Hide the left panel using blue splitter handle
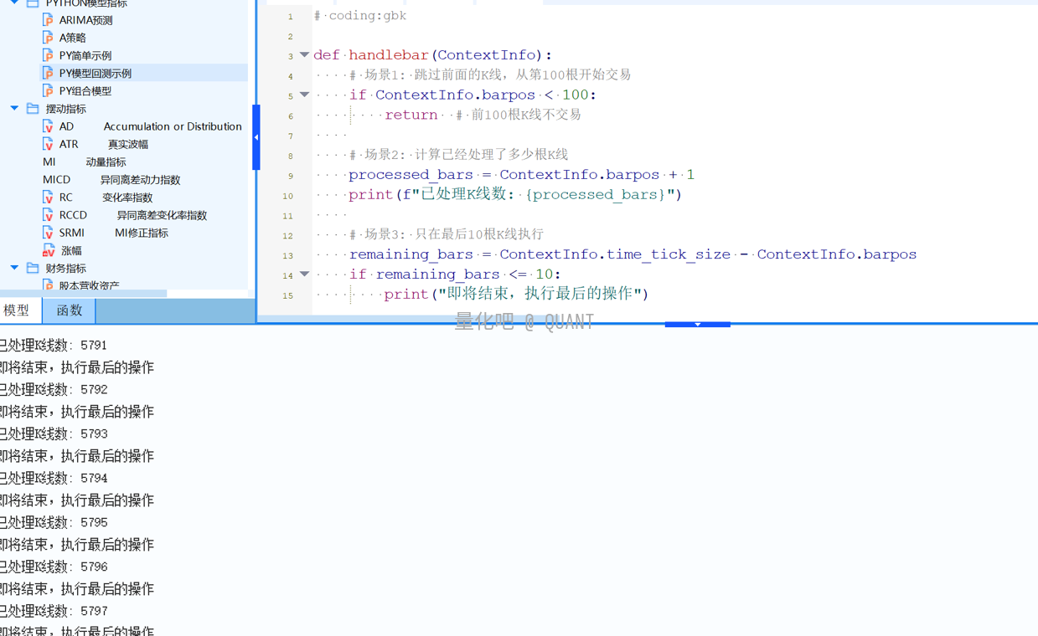Image resolution: width=1038 pixels, height=636 pixels. (256, 137)
